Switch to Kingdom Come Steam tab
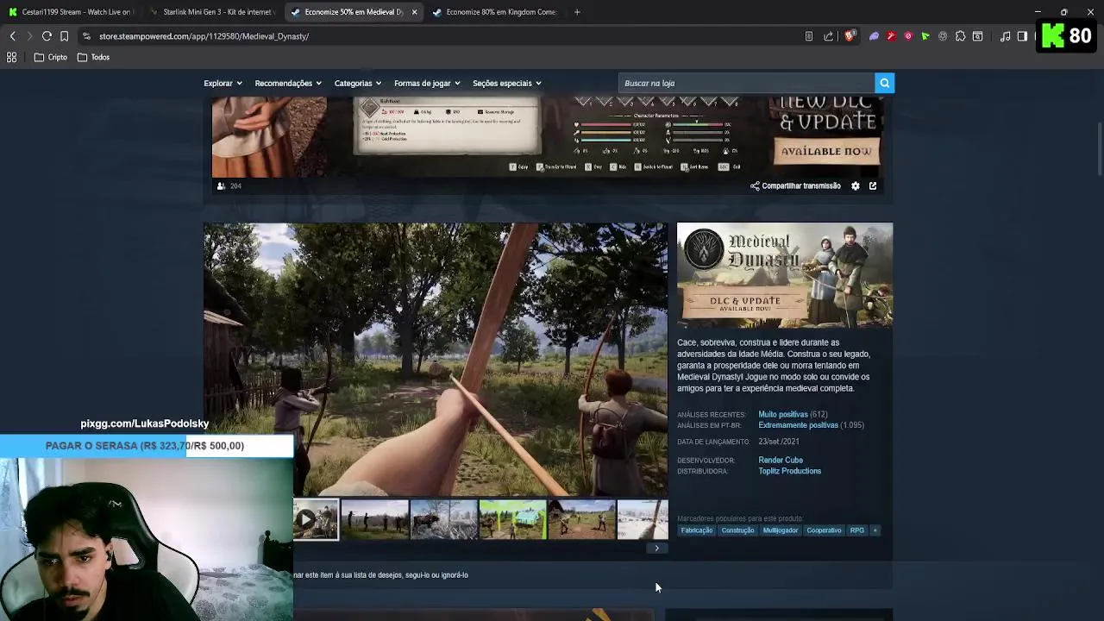1104x621 pixels. pos(494,12)
